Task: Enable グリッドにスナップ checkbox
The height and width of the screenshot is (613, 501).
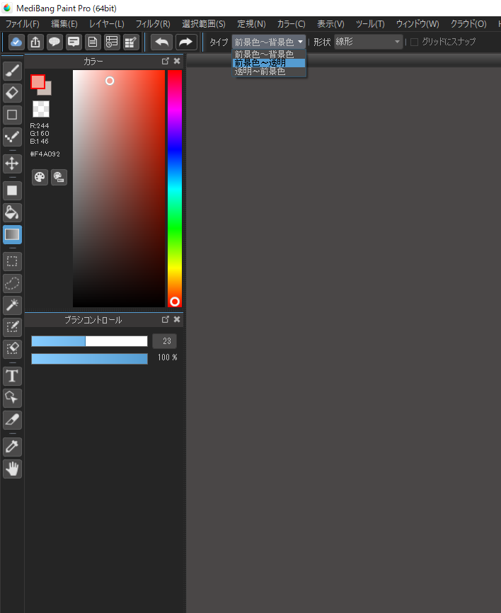Action: pos(415,42)
